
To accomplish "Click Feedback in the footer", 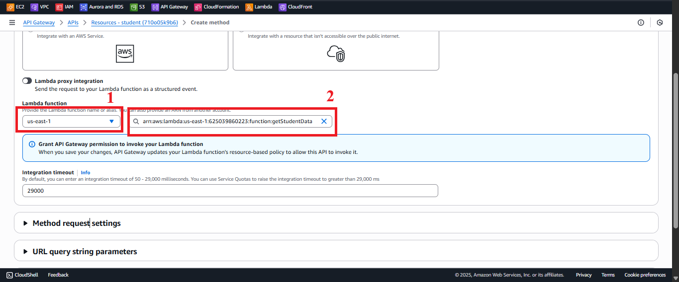I will tap(58, 275).
